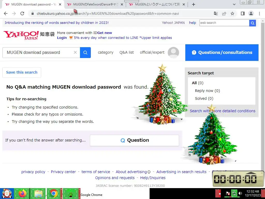Open a new tab with the plus button
The height and width of the screenshot is (199, 265).
tap(194, 5)
